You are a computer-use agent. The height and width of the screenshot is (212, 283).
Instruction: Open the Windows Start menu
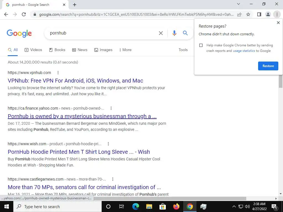[7, 206]
